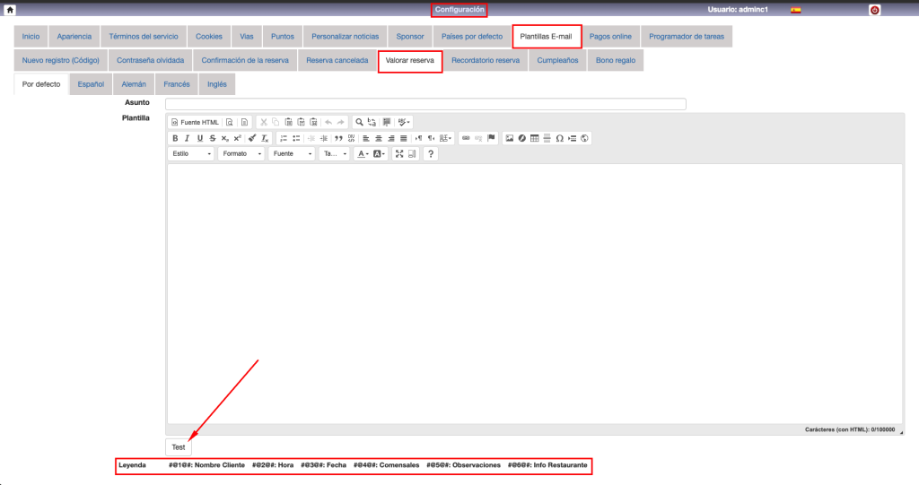Insert a numbered list
This screenshot has height=485, width=919.
(284, 138)
